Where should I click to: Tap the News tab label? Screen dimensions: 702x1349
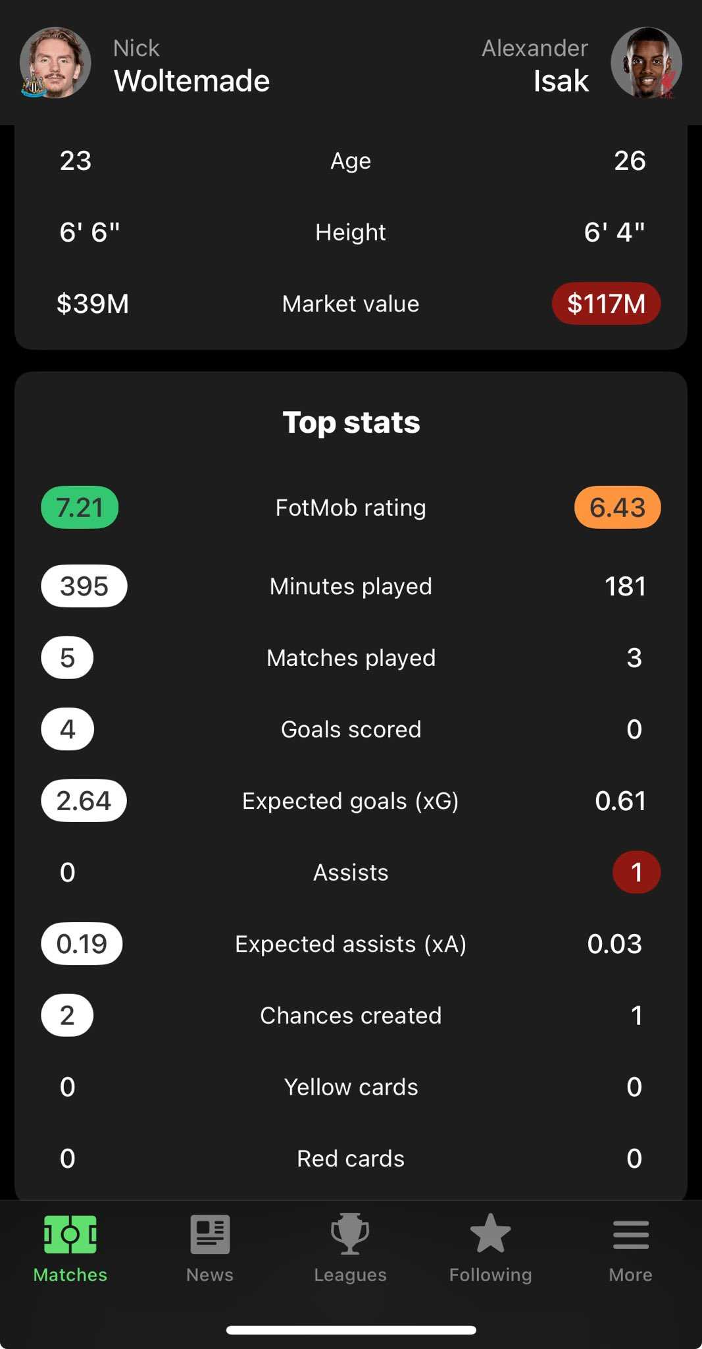tap(210, 1275)
